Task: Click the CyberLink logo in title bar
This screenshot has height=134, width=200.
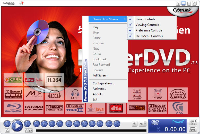Action: (9, 3)
